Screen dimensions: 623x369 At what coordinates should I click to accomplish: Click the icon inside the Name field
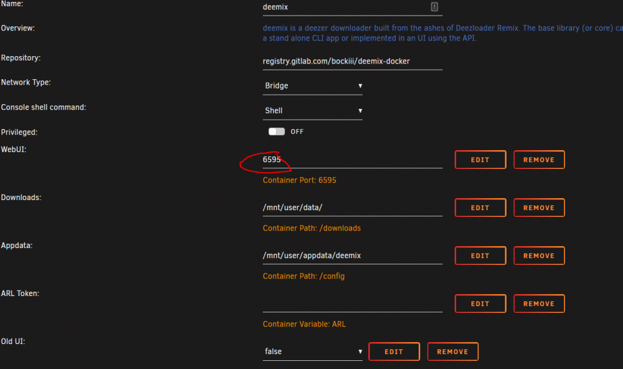point(434,7)
